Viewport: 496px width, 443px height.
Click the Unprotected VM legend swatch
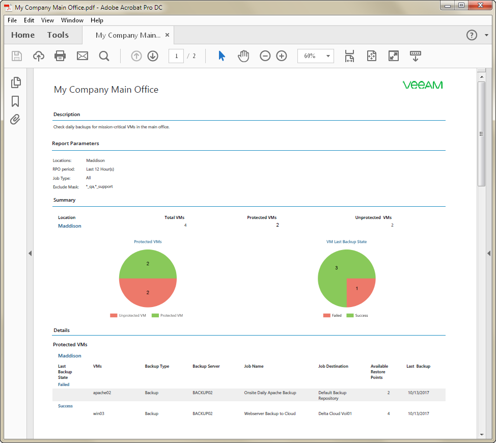click(x=114, y=315)
